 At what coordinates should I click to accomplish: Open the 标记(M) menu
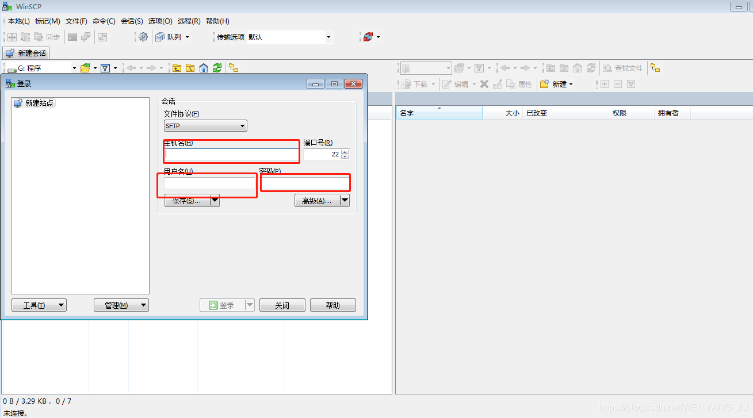(x=48, y=21)
